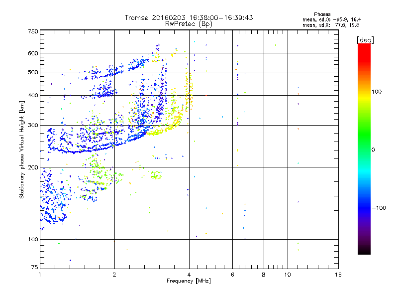This screenshot has height=299, width=398.
Task: Click the "mean, sd,X: 77.5, 19.5" line
Action: (331, 25)
